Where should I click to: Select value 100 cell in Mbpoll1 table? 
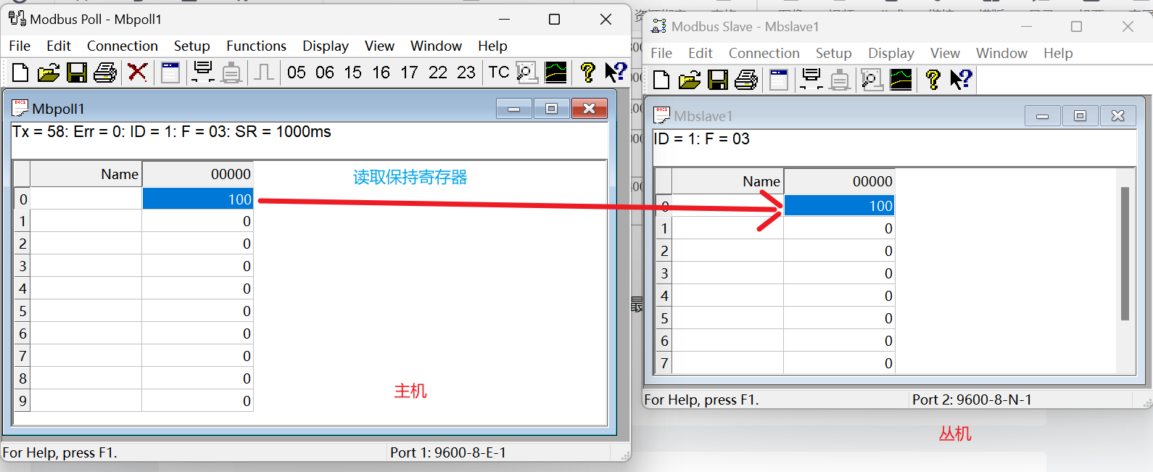(x=197, y=199)
